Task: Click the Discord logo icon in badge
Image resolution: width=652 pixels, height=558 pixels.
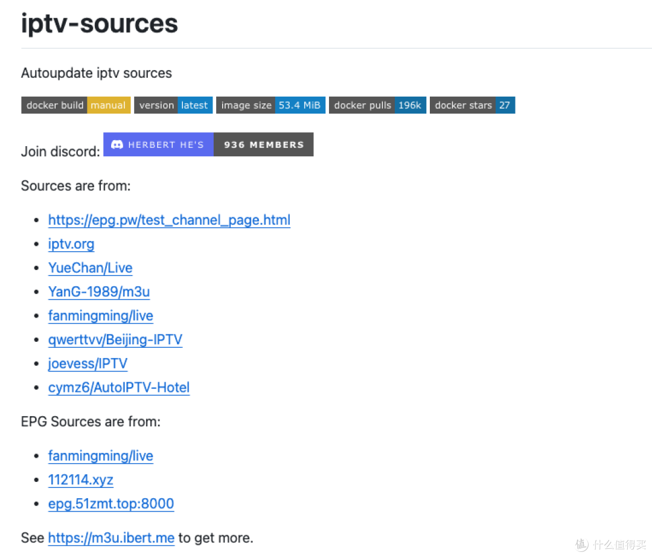Action: click(x=117, y=145)
